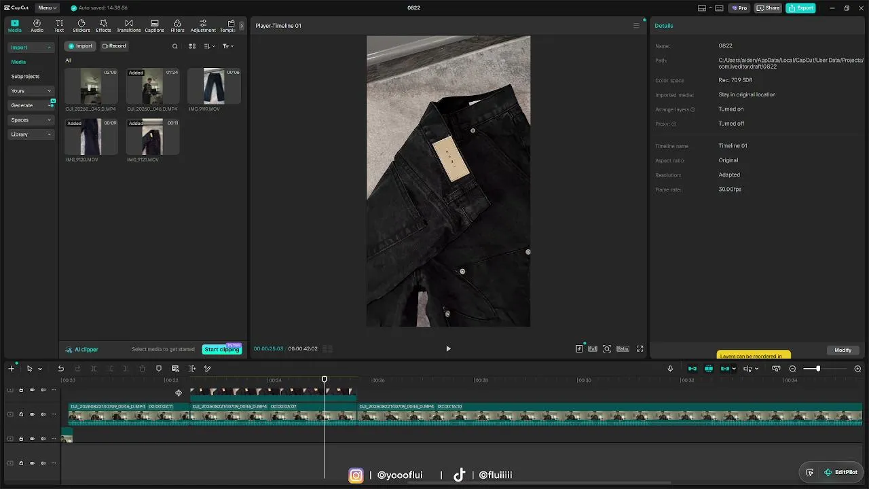The height and width of the screenshot is (489, 869).
Task: Open the Filters panel
Action: click(177, 26)
